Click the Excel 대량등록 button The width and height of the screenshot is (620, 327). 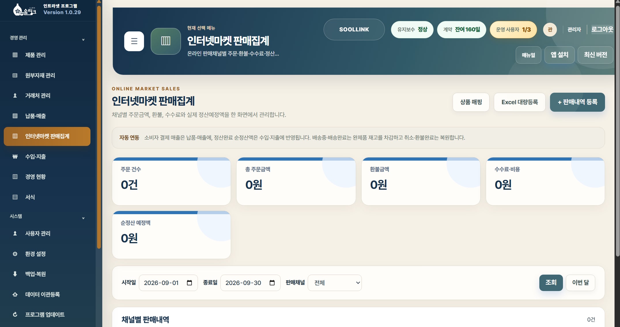click(520, 102)
